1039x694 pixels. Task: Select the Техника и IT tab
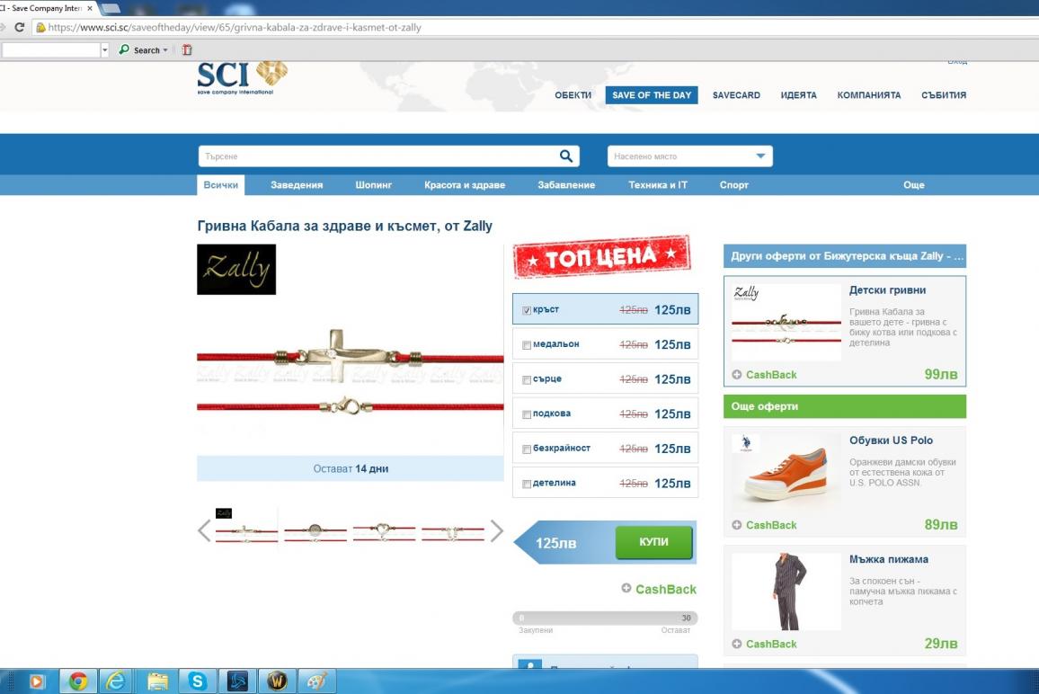pyautogui.click(x=658, y=185)
